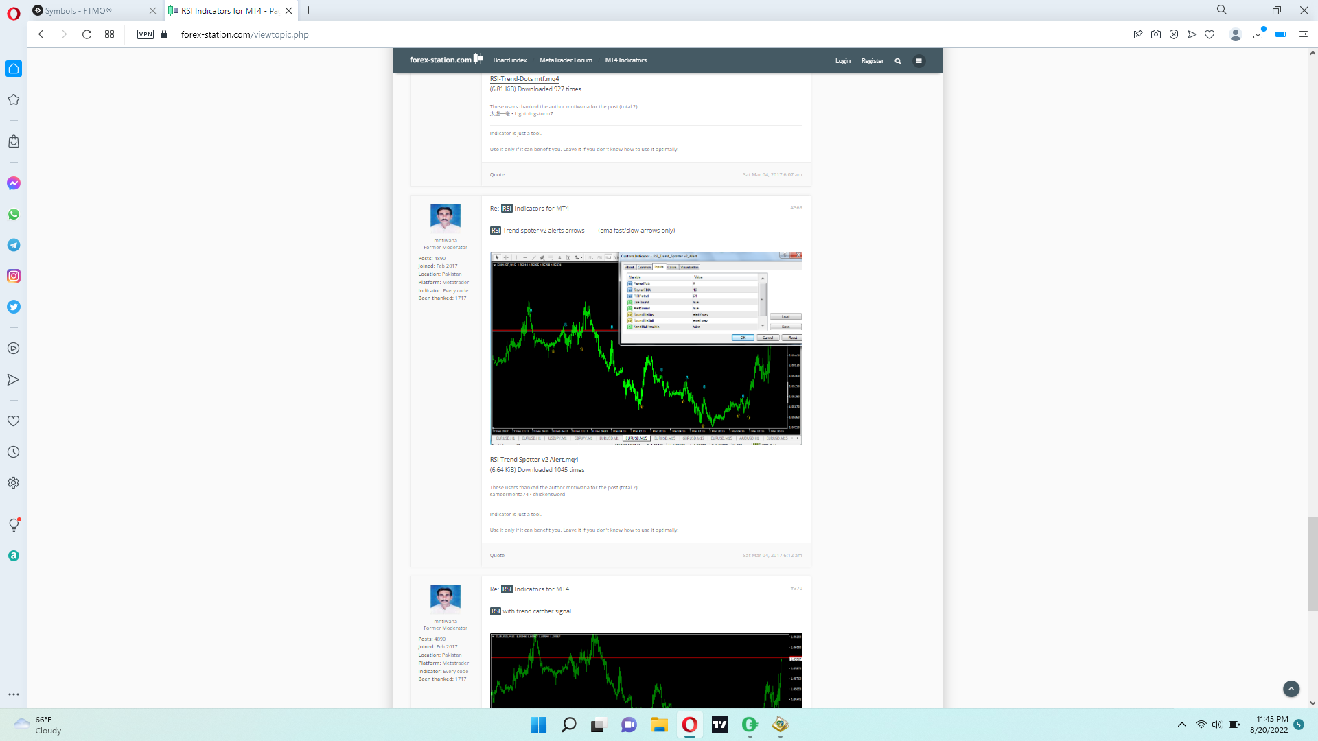The width and height of the screenshot is (1318, 741).
Task: Download RSI Trend Spotter v2 Alert.mq4 file
Action: point(533,460)
